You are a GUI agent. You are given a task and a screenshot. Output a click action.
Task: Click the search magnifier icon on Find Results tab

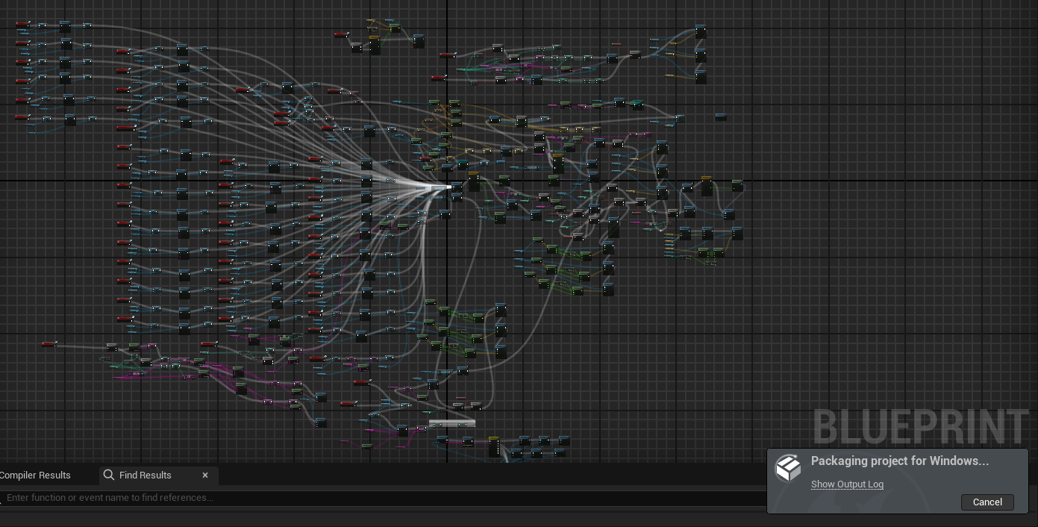pos(109,475)
